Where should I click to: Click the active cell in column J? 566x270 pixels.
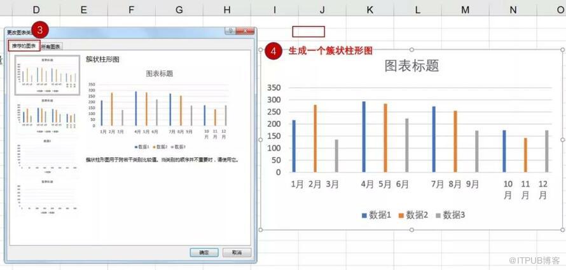point(308,32)
